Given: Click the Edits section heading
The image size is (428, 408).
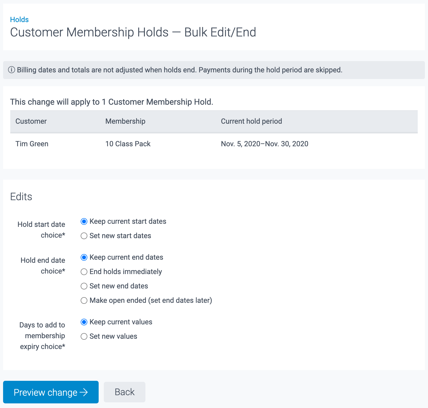Looking at the screenshot, I should click(21, 197).
